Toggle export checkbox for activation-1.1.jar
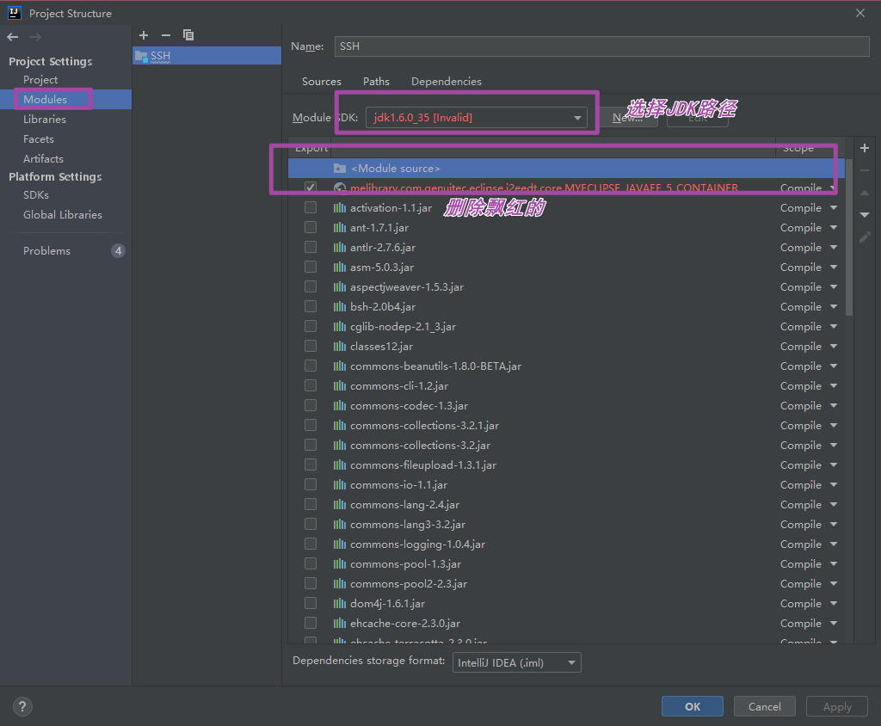881x726 pixels. [310, 207]
